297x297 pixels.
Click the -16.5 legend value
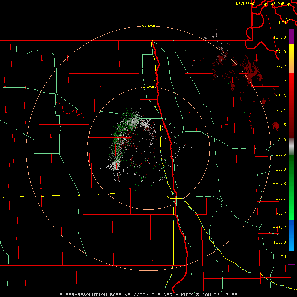[x=280, y=154]
